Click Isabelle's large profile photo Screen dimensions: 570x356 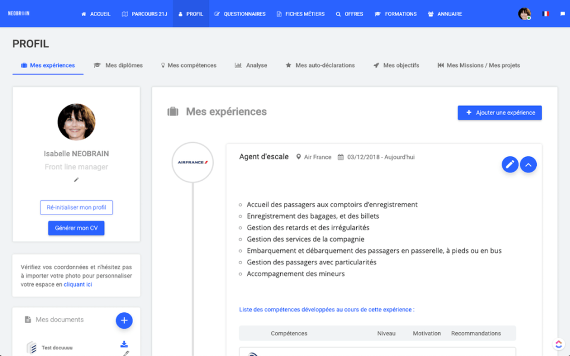click(x=77, y=122)
